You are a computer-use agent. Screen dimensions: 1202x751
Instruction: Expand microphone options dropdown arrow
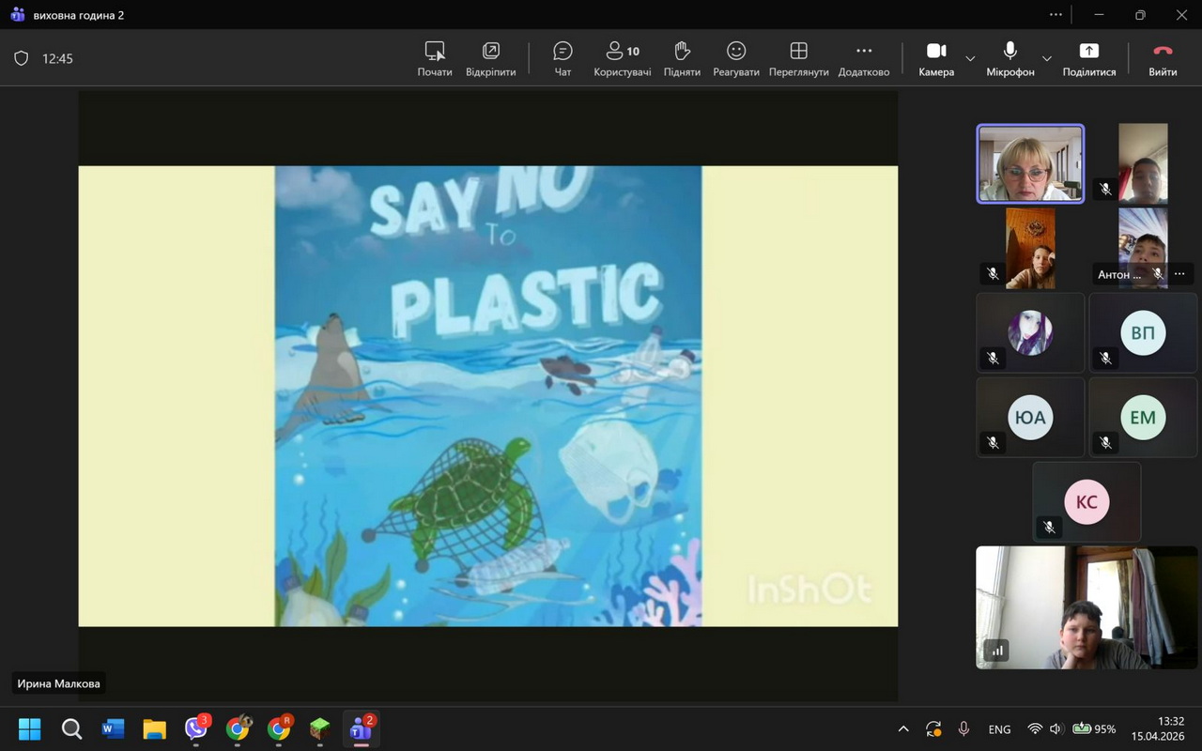point(1046,58)
